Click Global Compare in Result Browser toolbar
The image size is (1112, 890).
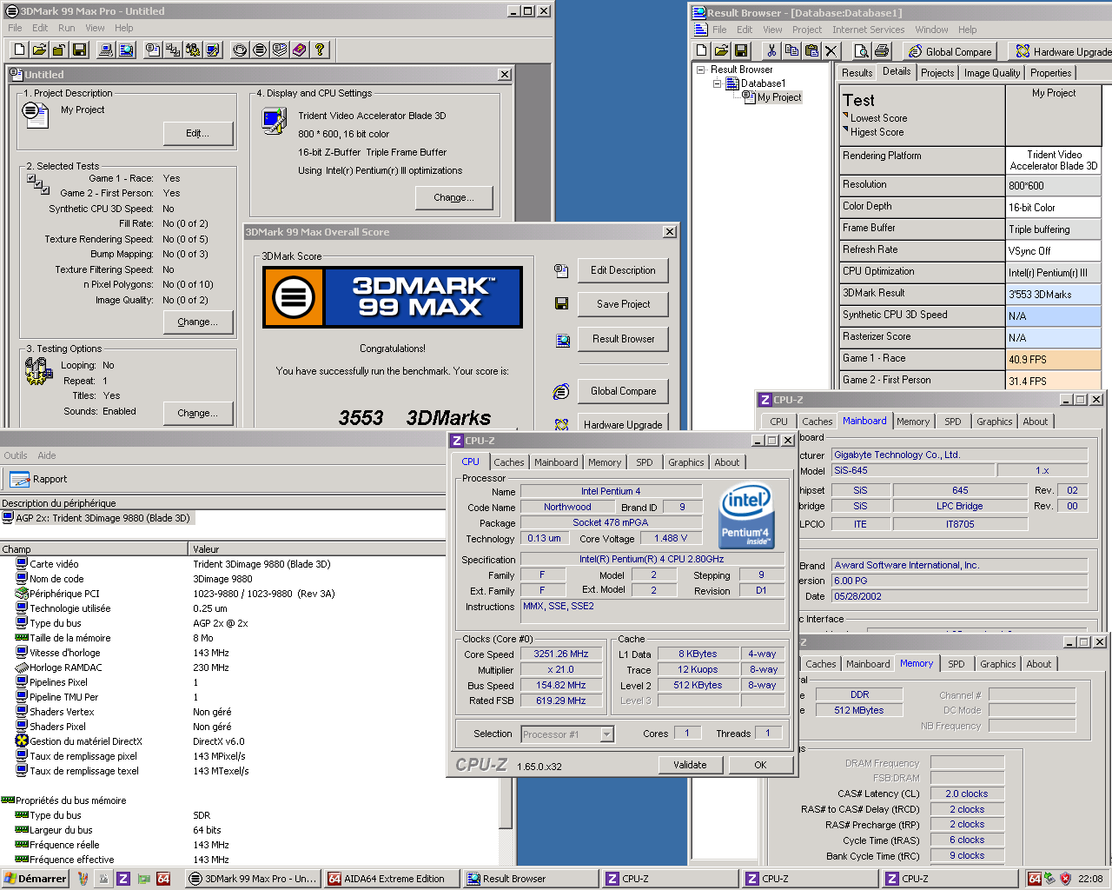[x=950, y=51]
